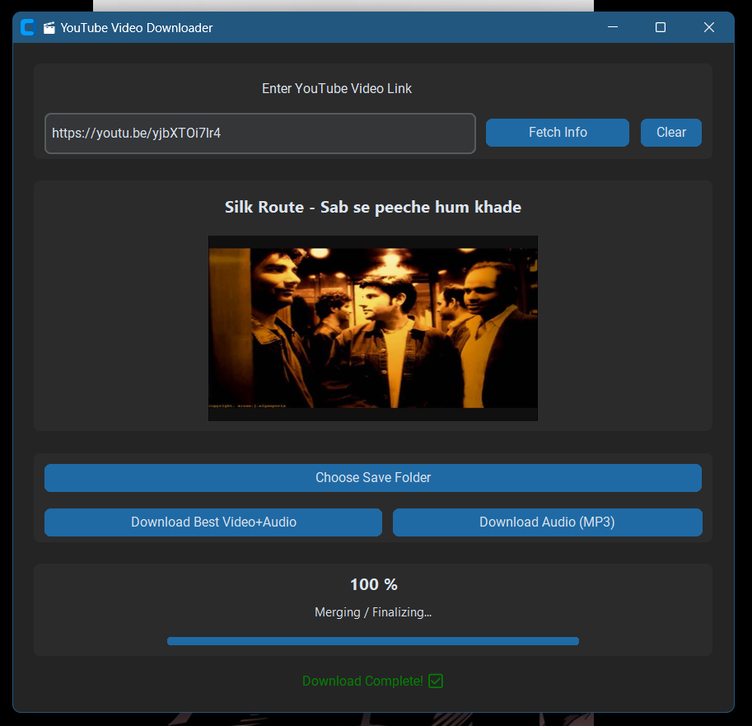Clear the YouTube link field

671,133
